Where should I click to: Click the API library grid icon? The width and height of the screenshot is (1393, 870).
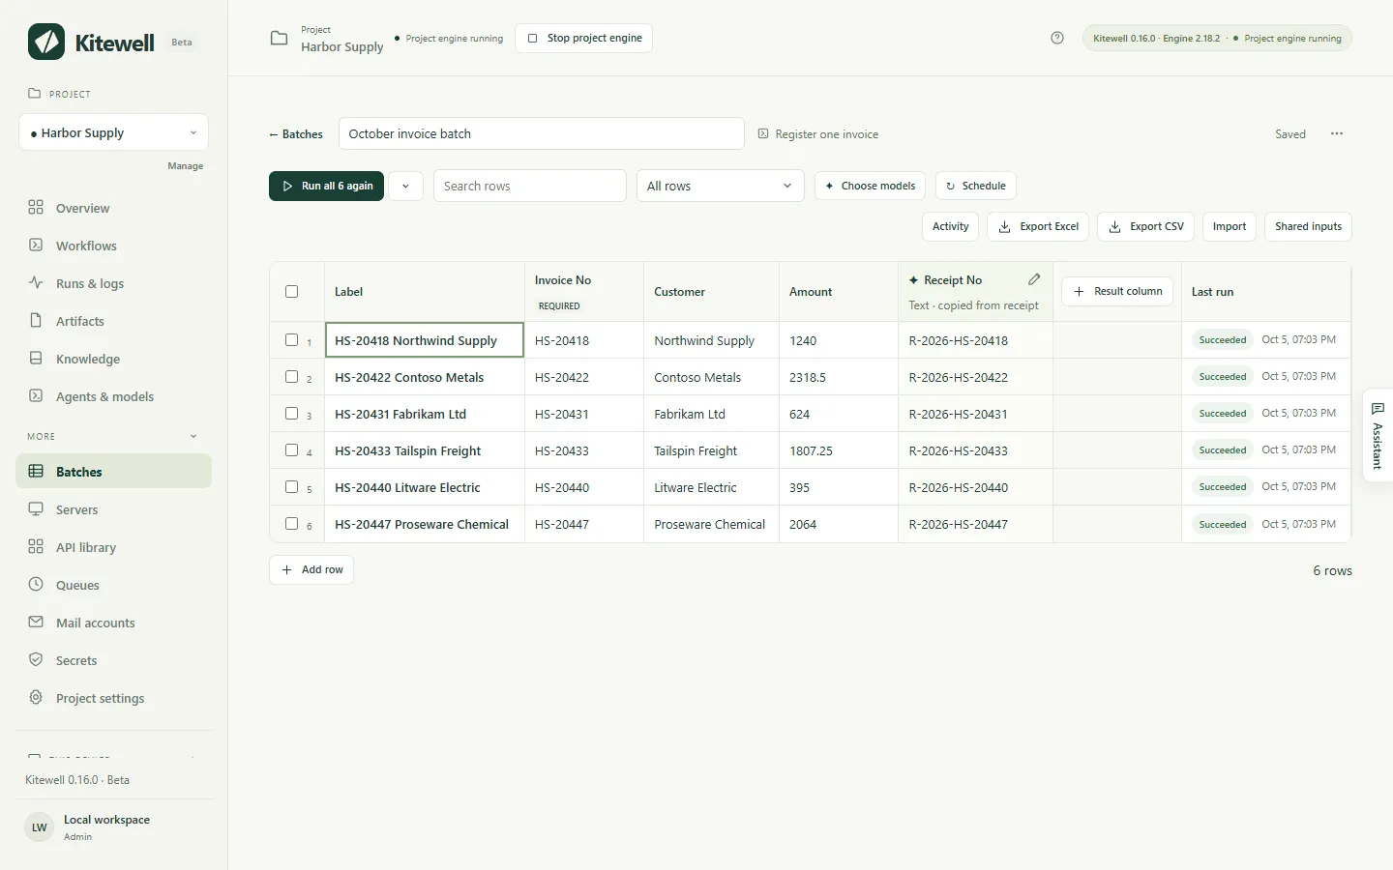pos(36,546)
